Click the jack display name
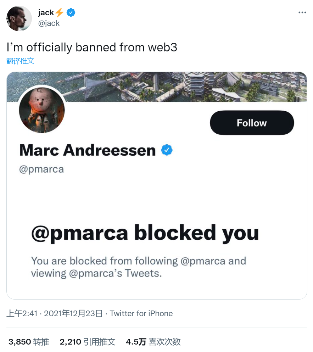The width and height of the screenshot is (313, 352). [46, 12]
